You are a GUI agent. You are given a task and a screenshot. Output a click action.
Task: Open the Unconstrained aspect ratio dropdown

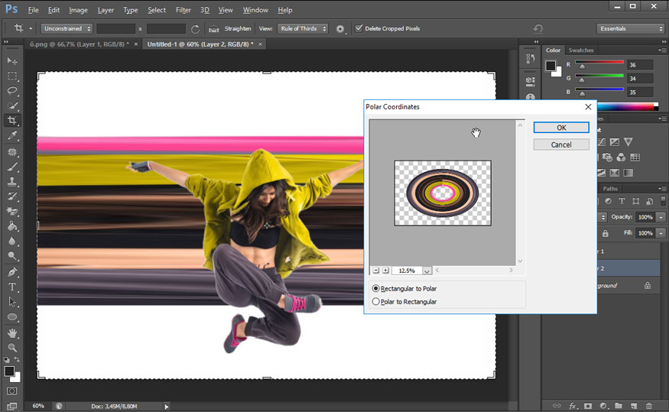67,29
